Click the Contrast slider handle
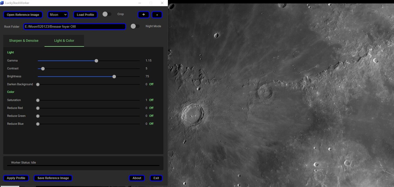 point(43,69)
